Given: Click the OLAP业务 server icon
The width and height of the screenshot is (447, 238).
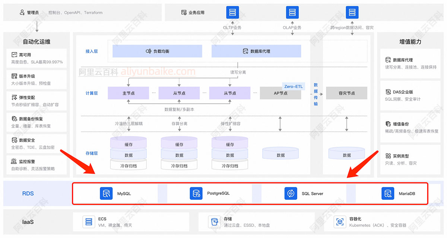Looking at the screenshot, I should (292, 12).
